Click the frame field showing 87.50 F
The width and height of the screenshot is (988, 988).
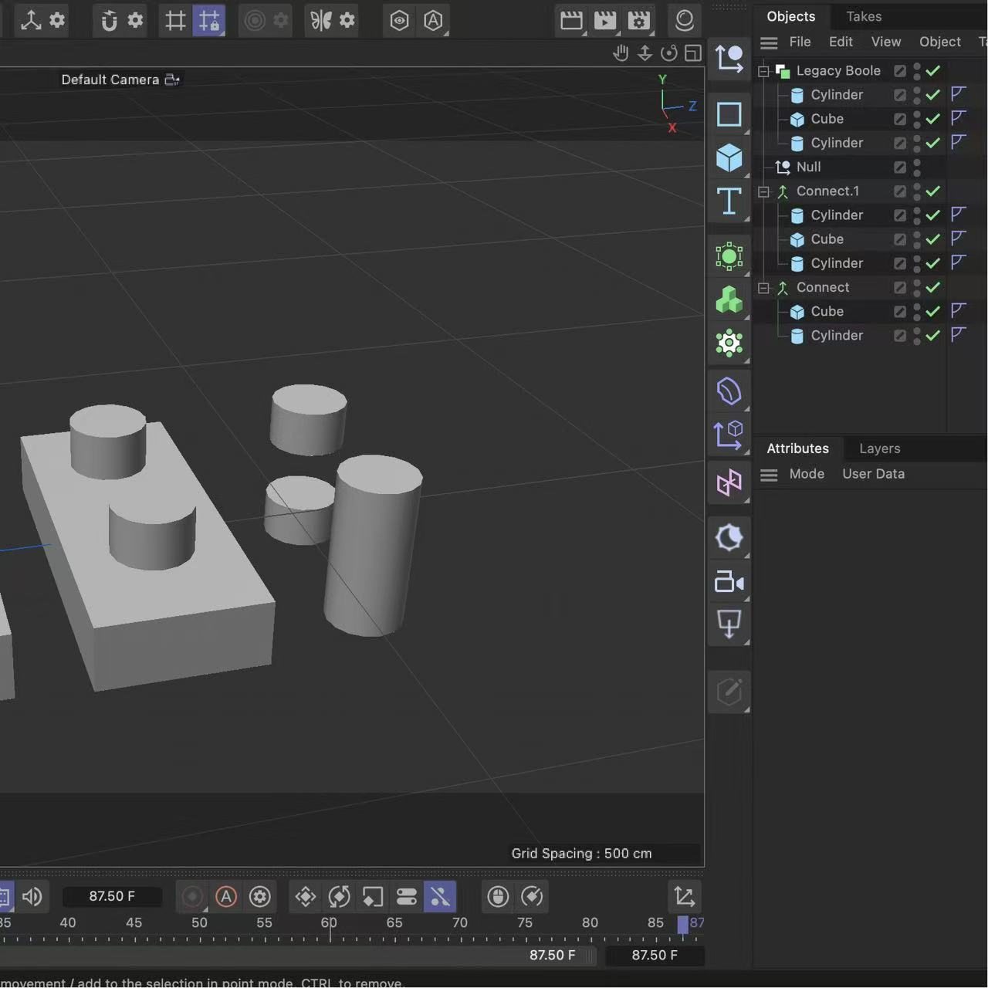113,896
